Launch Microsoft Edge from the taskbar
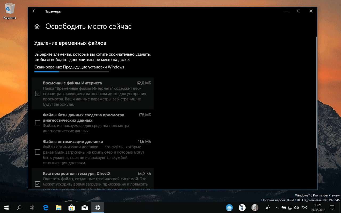 coord(45,207)
